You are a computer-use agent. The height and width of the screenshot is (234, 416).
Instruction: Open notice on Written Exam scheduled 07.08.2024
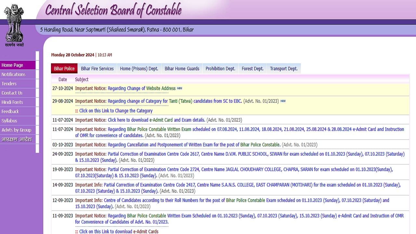point(240,132)
